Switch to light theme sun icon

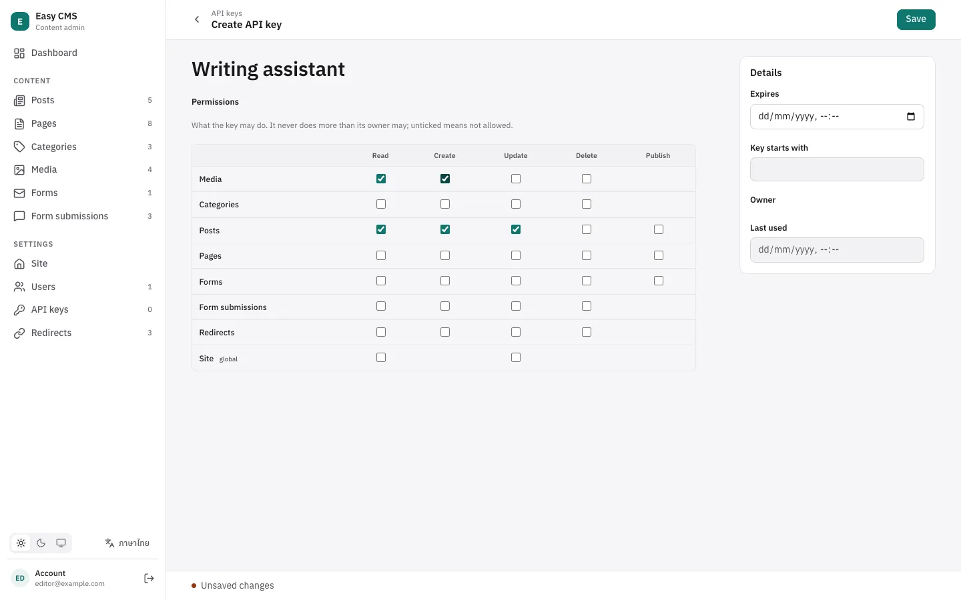click(x=21, y=543)
